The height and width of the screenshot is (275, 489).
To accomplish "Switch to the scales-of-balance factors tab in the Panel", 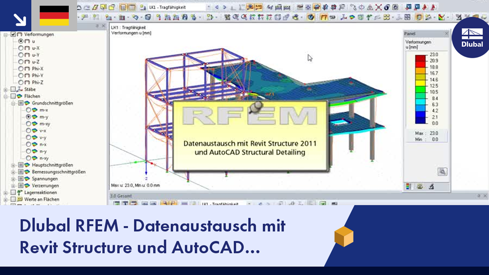I will pos(420,187).
